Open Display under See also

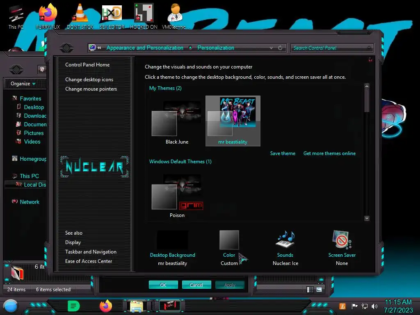pyautogui.click(x=73, y=242)
